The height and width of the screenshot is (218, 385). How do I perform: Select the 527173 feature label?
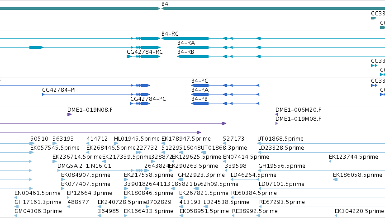point(233,139)
